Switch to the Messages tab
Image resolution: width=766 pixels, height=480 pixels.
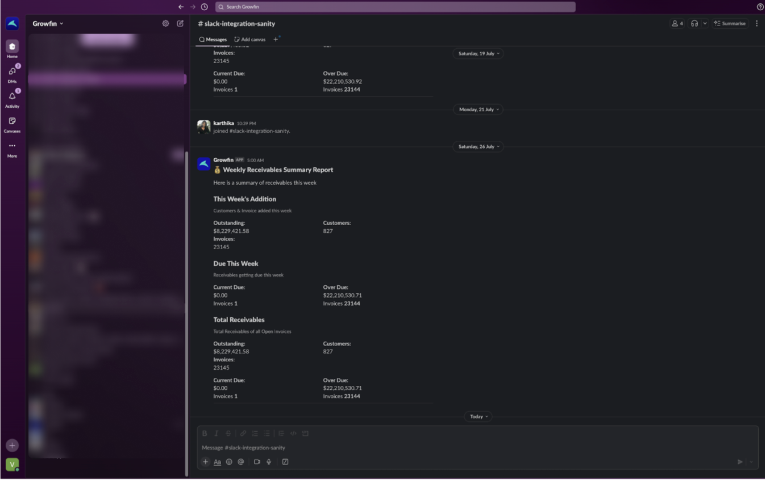pos(213,40)
